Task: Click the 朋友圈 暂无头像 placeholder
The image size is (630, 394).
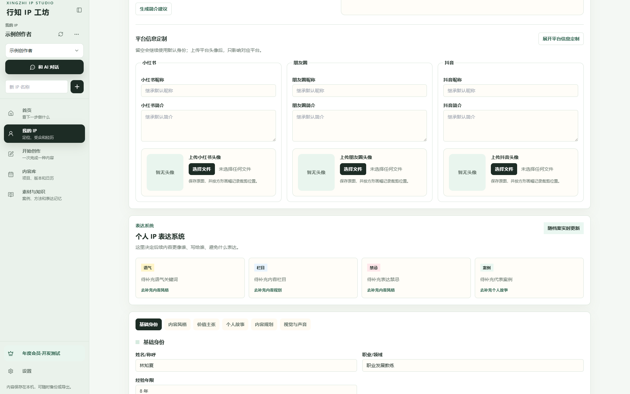Action: coord(316,172)
